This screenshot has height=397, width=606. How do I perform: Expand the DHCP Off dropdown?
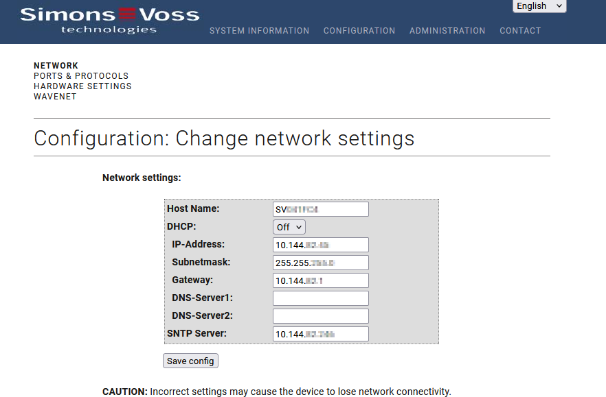click(289, 227)
